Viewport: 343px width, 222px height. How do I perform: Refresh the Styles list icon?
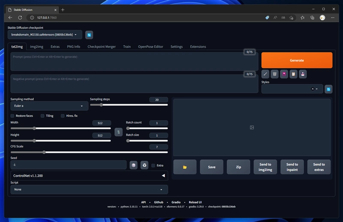click(328, 89)
